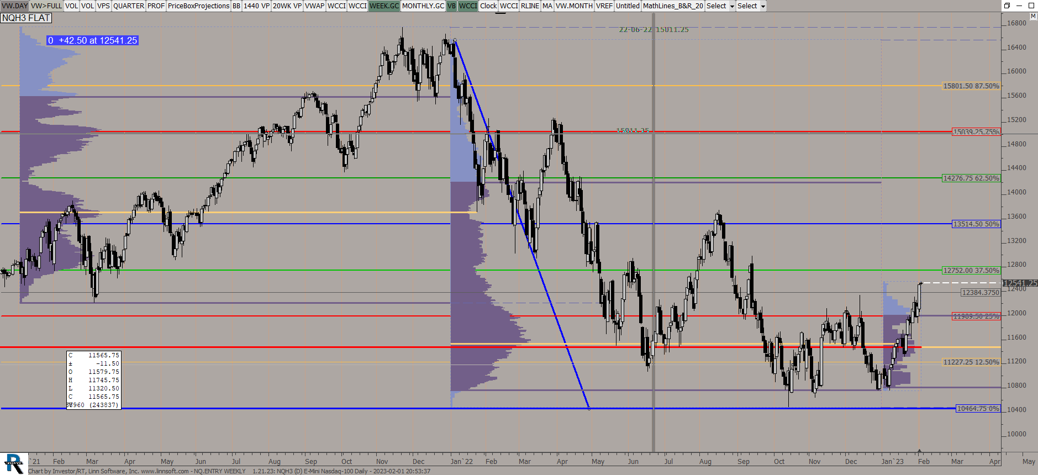Click the NQH3 FLAT position label
The image size is (1038, 475).
[x=26, y=18]
